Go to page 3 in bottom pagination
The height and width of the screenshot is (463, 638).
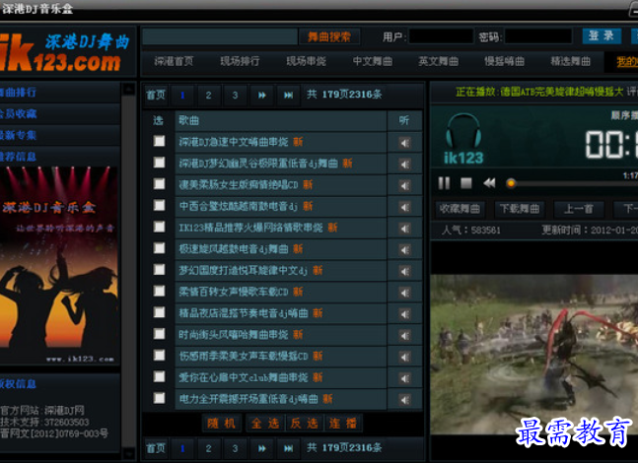point(235,448)
